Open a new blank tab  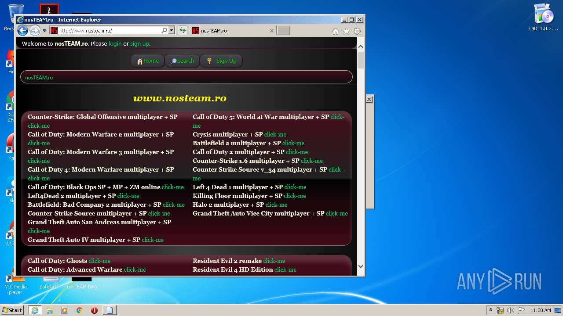coord(284,31)
